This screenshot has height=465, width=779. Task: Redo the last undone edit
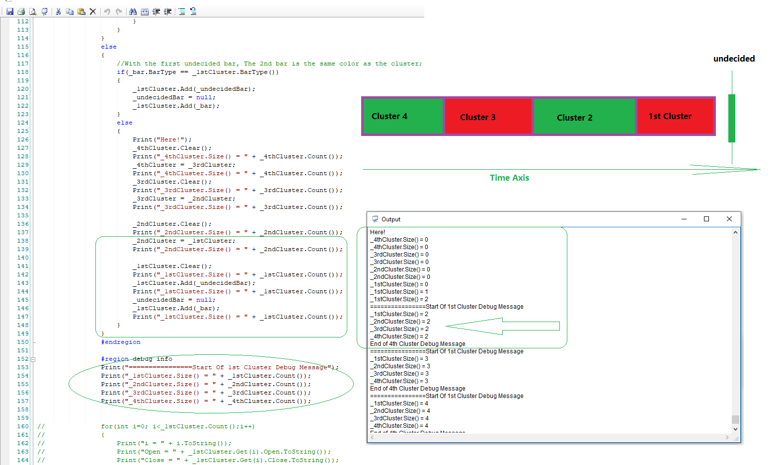coord(119,11)
